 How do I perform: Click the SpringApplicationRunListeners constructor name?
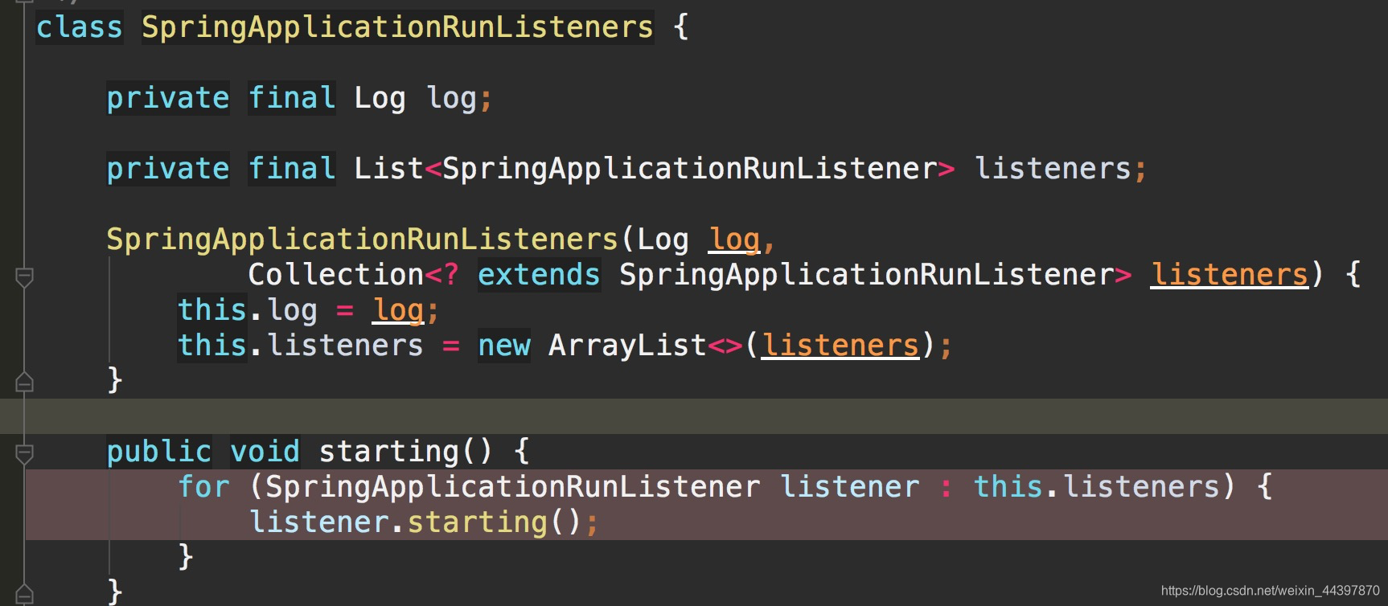pyautogui.click(x=362, y=240)
